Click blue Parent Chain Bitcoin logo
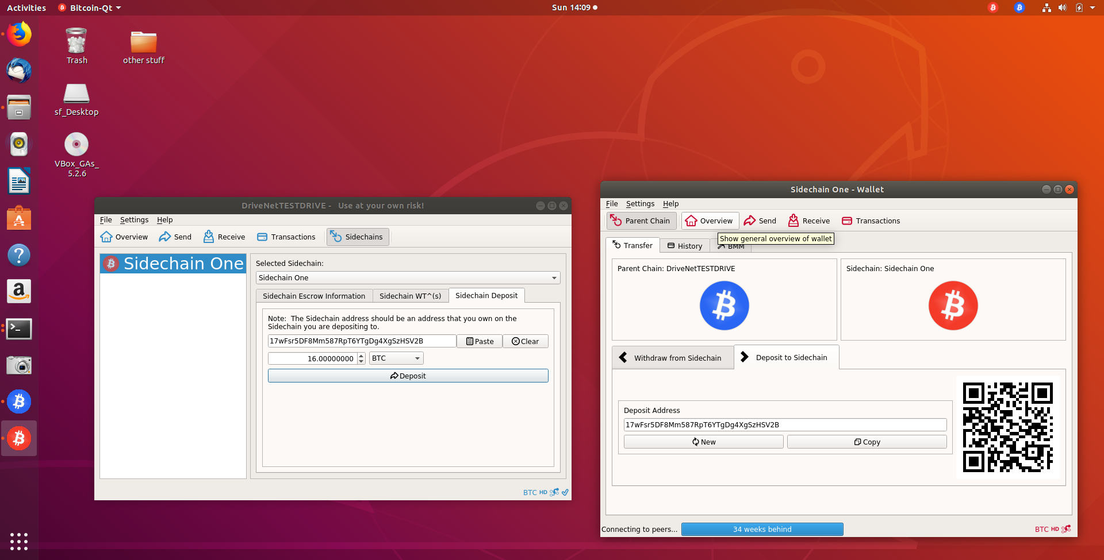 (724, 306)
